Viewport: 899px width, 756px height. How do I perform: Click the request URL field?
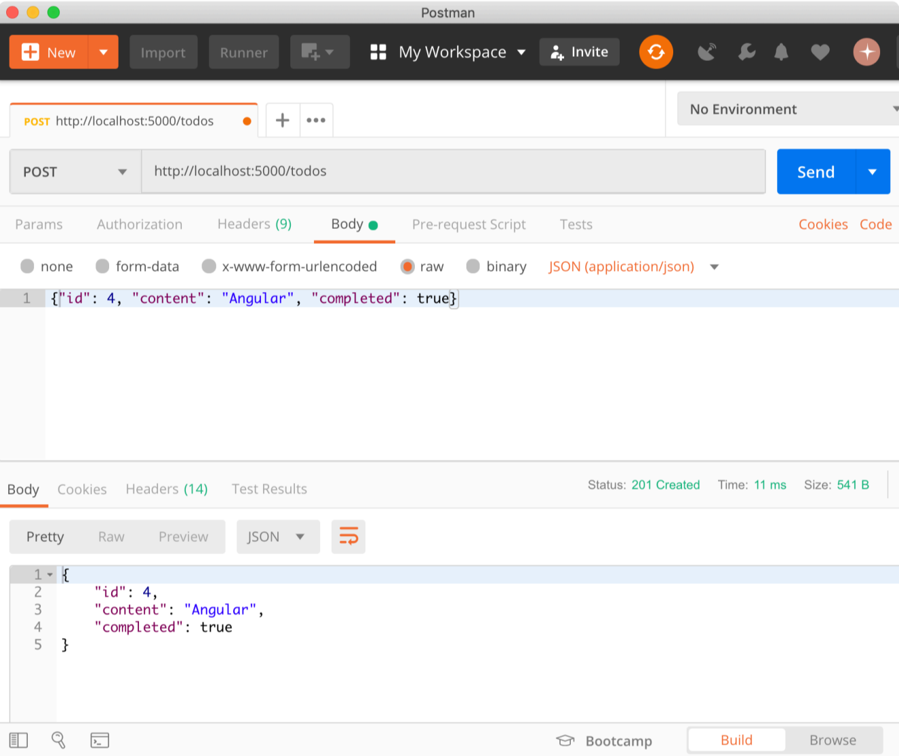[454, 171]
